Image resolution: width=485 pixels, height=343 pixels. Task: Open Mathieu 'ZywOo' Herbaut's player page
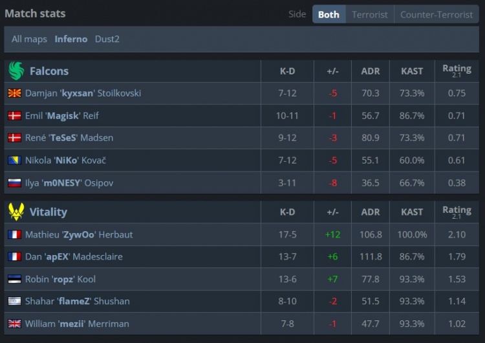(x=79, y=234)
